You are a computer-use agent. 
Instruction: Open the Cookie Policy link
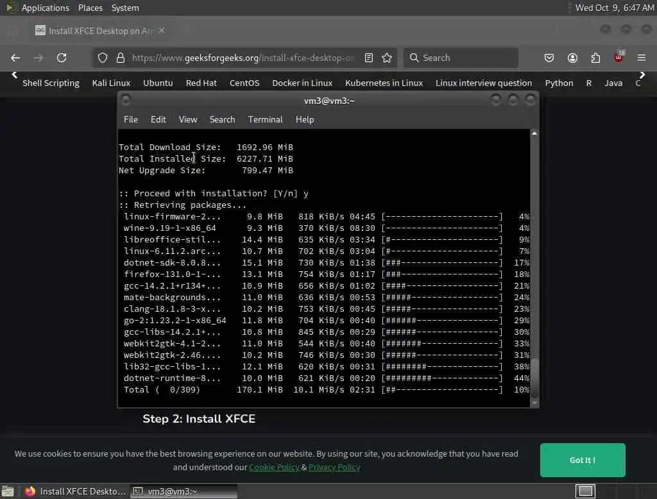pos(274,467)
